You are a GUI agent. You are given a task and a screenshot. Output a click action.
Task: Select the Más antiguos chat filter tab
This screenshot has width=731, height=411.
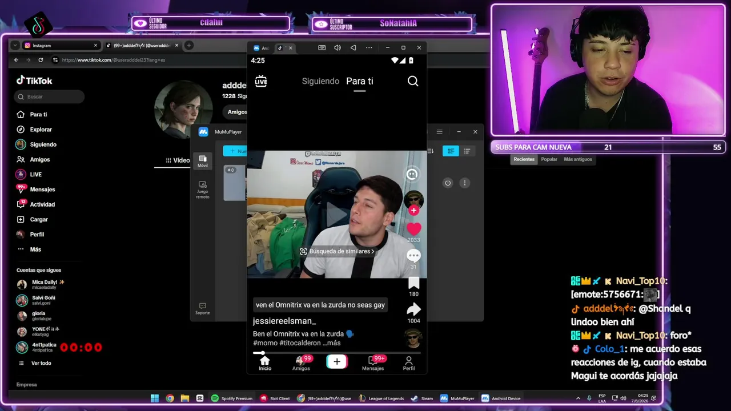[578, 159]
